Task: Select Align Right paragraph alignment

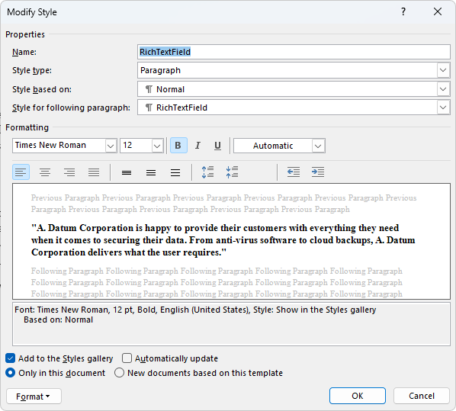Action: pos(69,172)
